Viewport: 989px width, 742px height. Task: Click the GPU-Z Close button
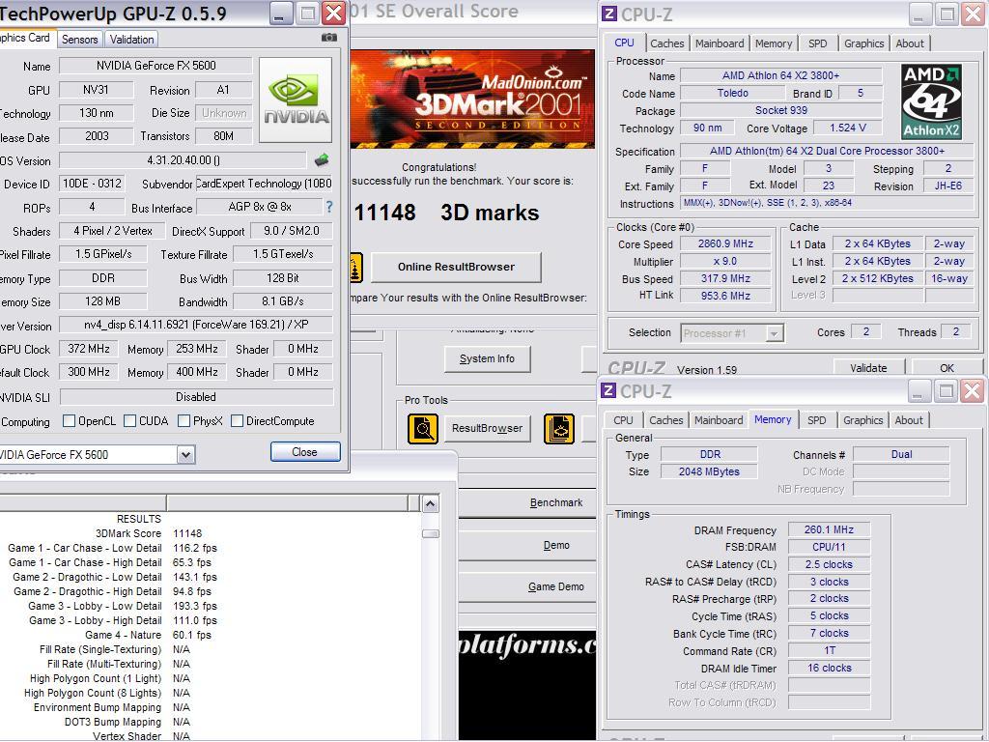coord(305,452)
